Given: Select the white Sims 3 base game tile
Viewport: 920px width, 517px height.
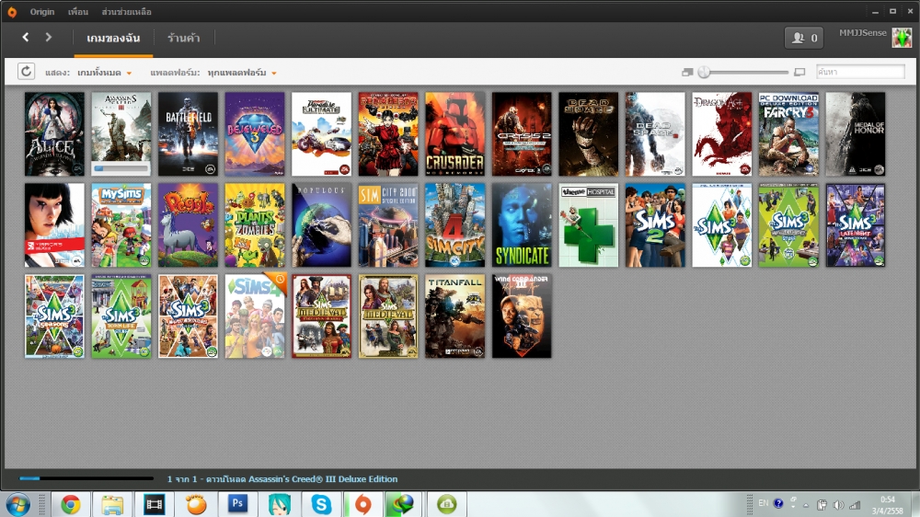Looking at the screenshot, I should (x=721, y=225).
